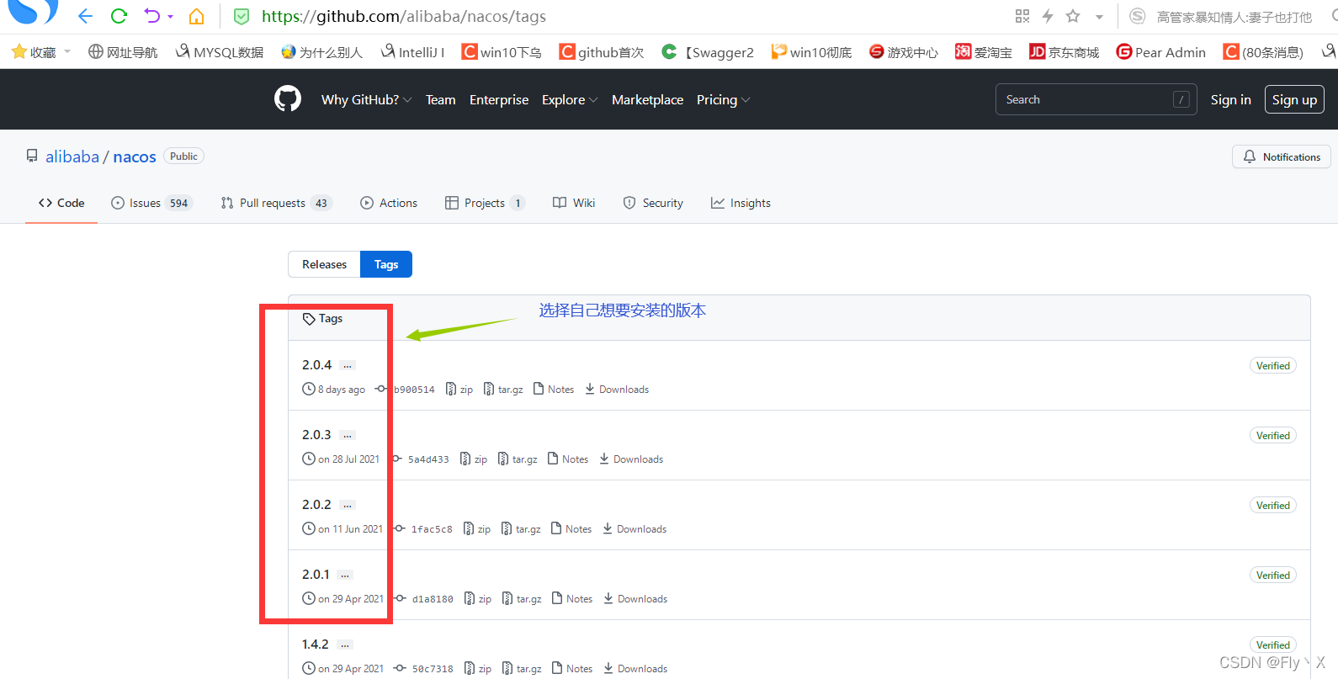Open the Pear Admin bookmark
The image size is (1338, 679).
[1160, 52]
